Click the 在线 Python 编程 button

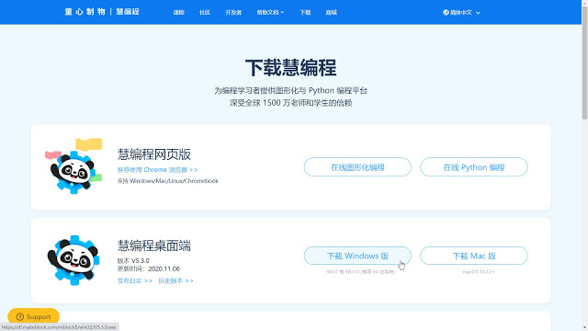pyautogui.click(x=474, y=167)
